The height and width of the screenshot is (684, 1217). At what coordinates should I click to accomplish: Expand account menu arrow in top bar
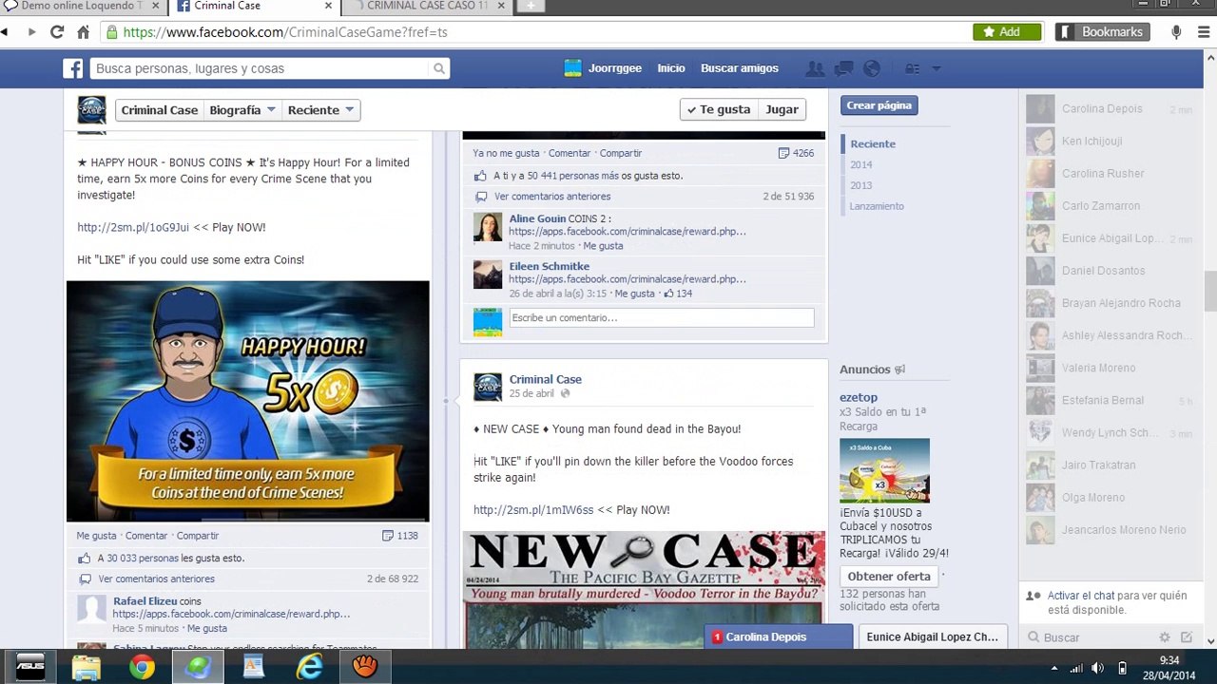(x=937, y=68)
